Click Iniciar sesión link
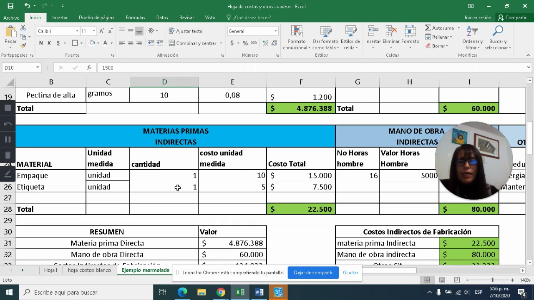 click(478, 17)
